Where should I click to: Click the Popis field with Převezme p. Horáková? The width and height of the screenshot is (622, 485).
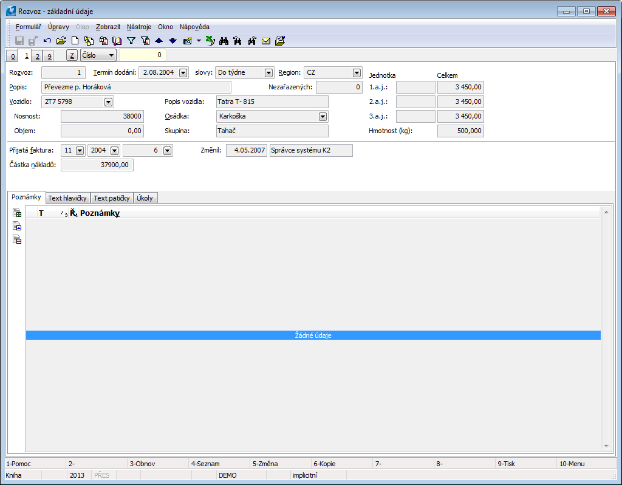pos(136,87)
